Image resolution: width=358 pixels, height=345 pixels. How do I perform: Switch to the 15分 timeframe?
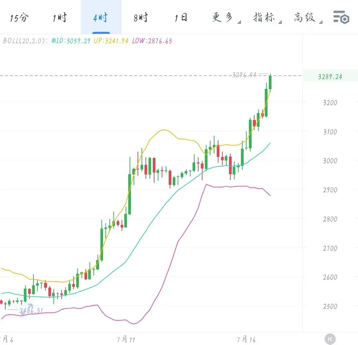(x=20, y=17)
